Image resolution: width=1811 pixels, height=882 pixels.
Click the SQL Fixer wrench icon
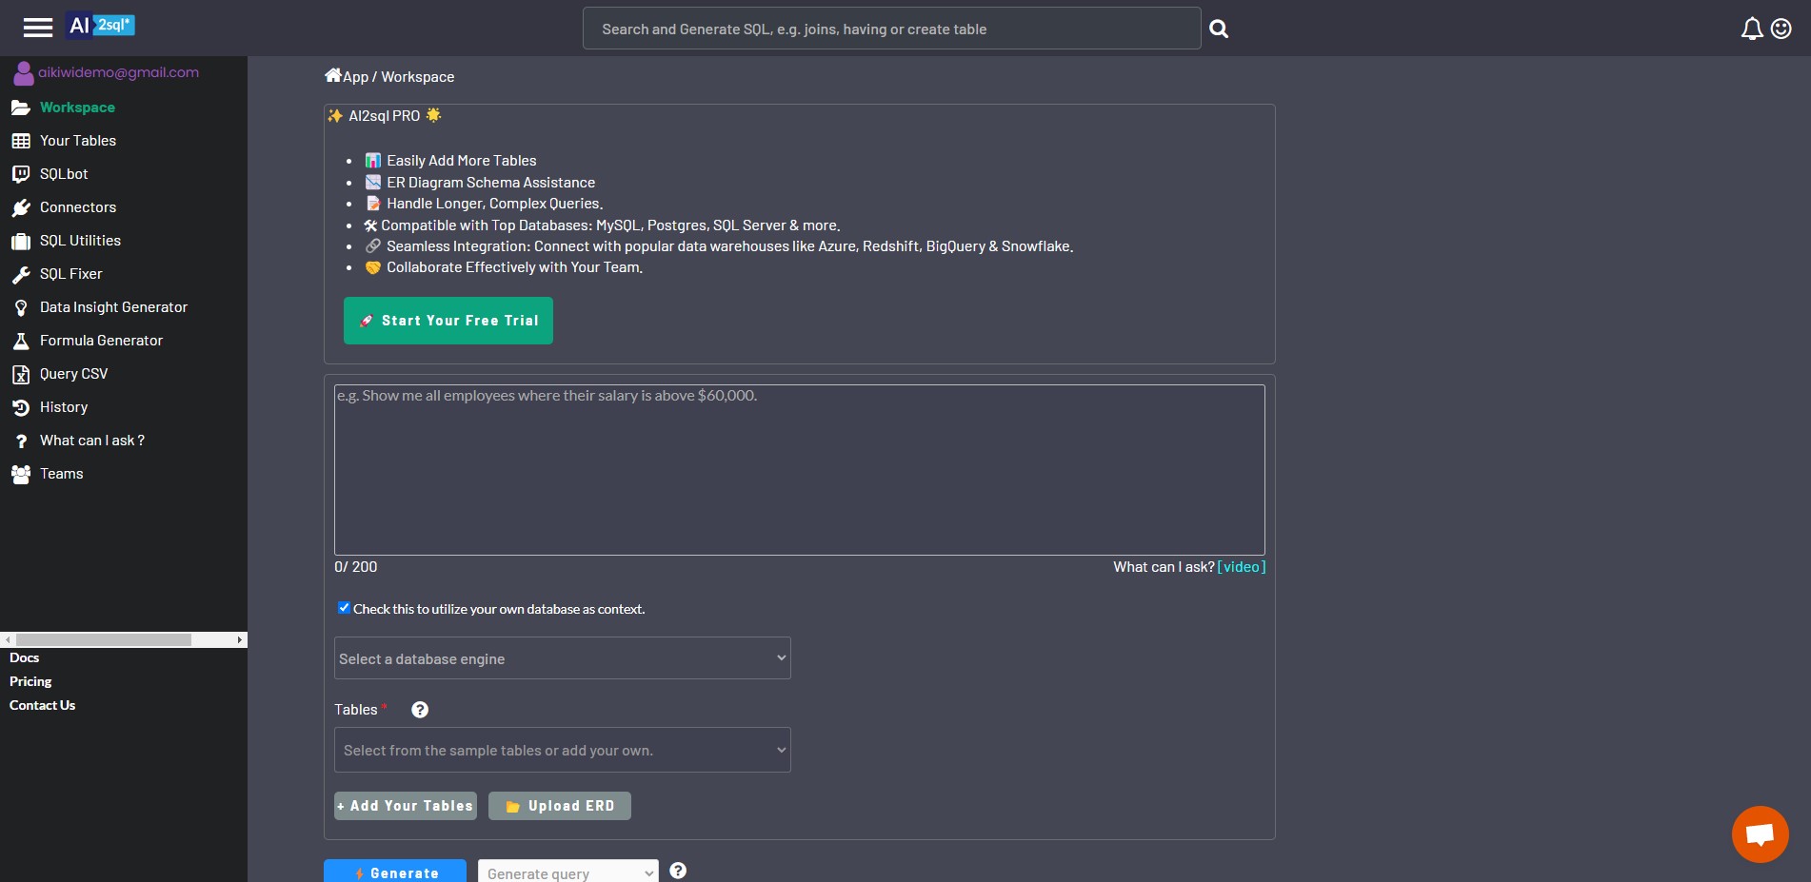21,275
